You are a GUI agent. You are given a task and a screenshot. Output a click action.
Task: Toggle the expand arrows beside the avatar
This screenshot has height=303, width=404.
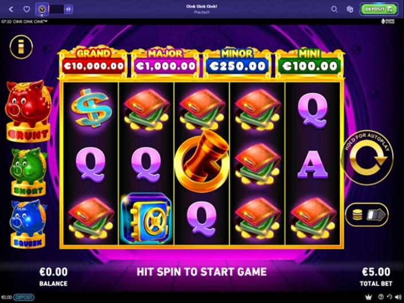(68, 10)
